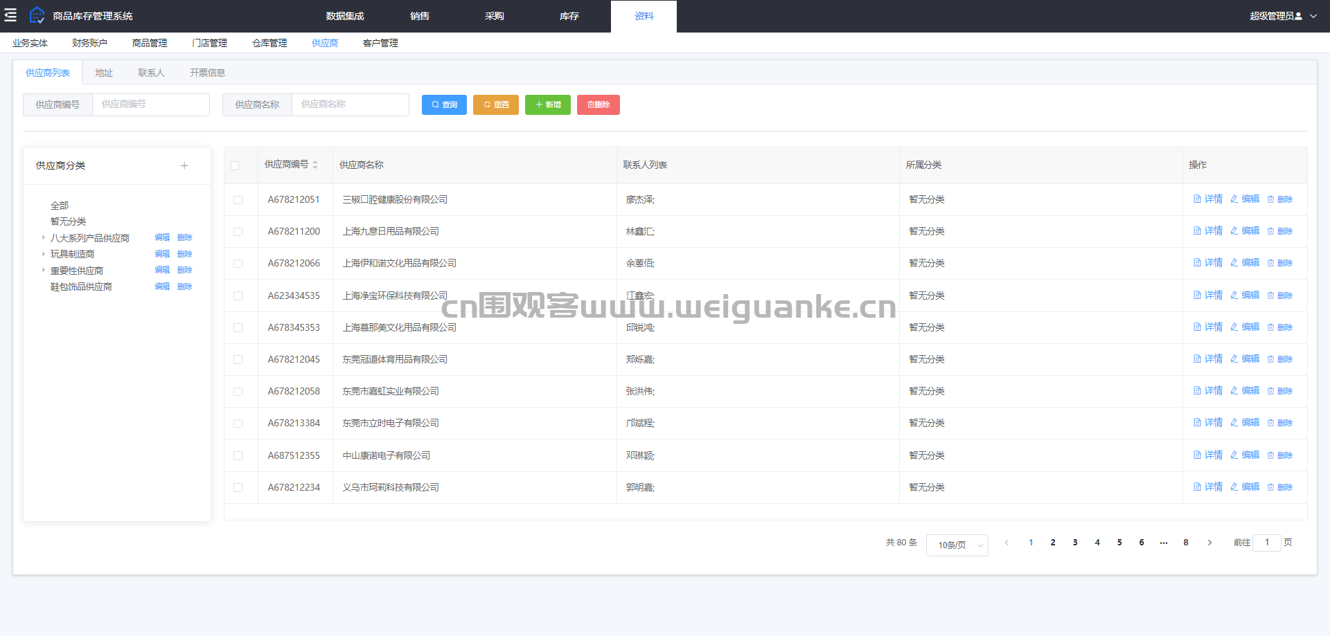The image size is (1330, 636).
Task: Sort by the 供应商编号 column sort arrows
Action: (x=315, y=165)
